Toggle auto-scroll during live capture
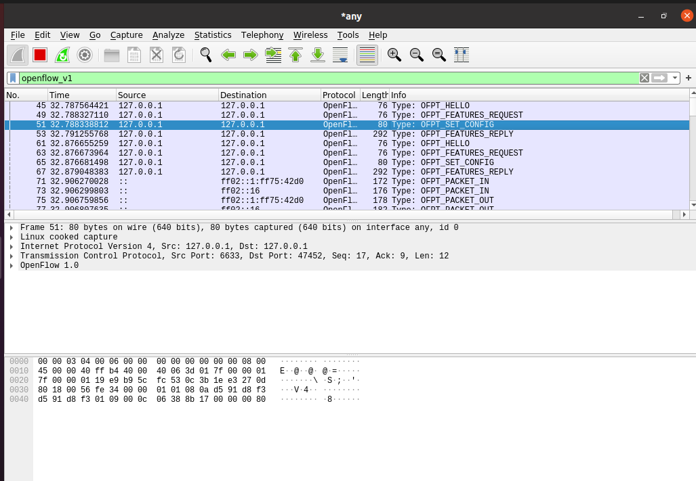The image size is (696, 481). coord(340,55)
